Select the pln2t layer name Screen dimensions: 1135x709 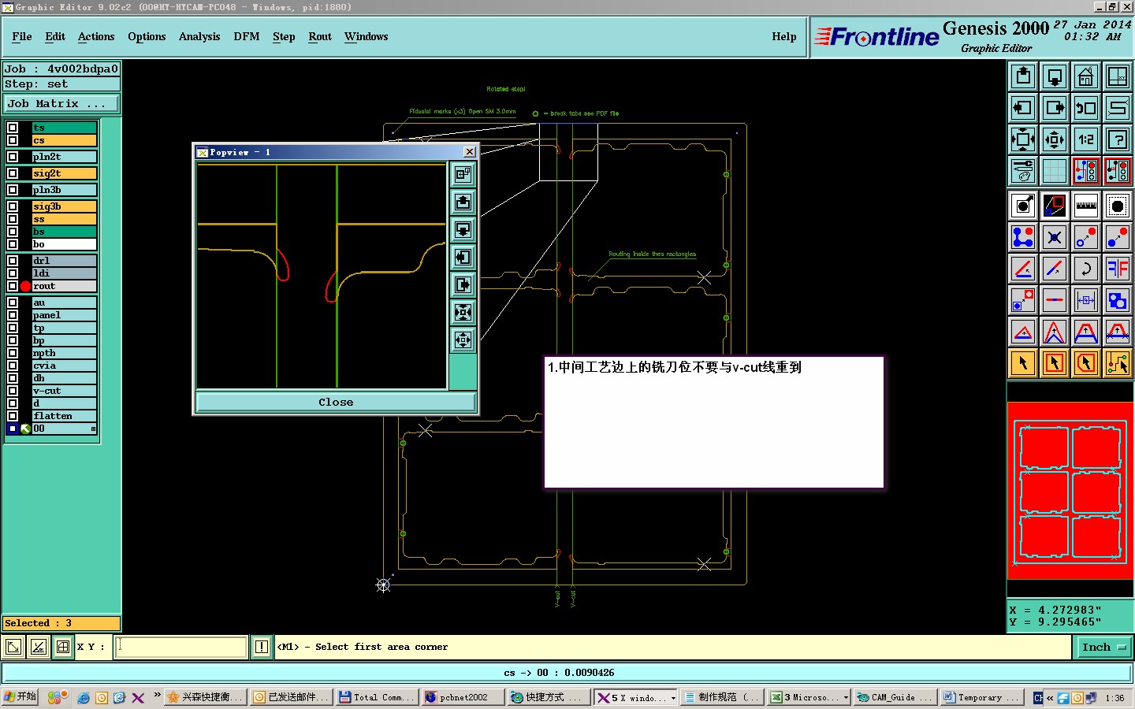coord(64,158)
